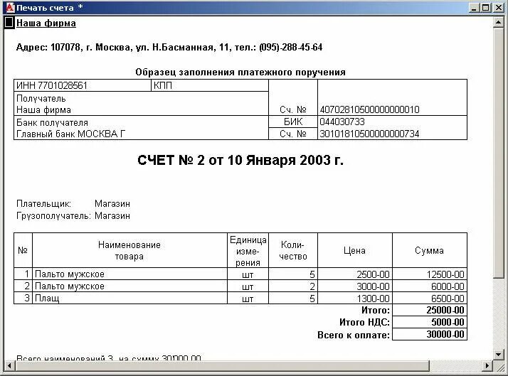Click the Плательщик label
The height and width of the screenshot is (376, 508).
coord(43,204)
